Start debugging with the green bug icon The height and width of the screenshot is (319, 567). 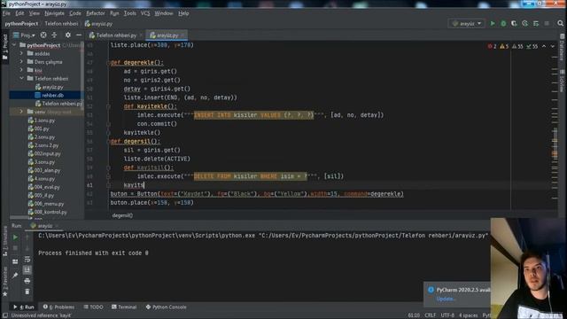coord(503,24)
